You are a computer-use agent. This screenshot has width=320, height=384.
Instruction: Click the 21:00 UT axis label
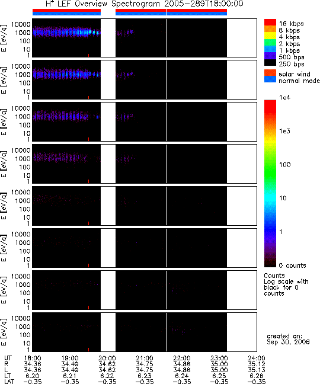pos(145,359)
